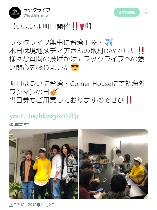Click the tweet headline いよいよ明日開催
157x210 pixels.
tap(43, 26)
